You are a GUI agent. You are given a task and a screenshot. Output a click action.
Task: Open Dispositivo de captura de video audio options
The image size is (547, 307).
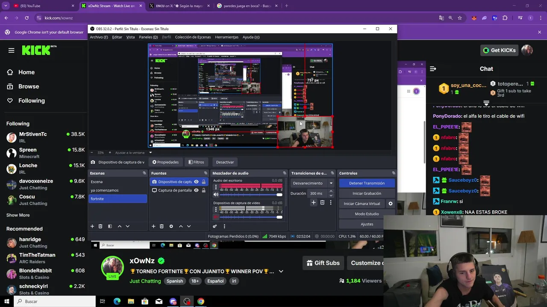tap(216, 209)
